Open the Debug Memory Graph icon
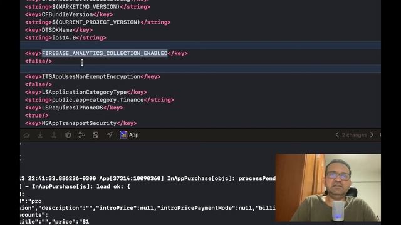This screenshot has height=225, width=401. coord(81,135)
